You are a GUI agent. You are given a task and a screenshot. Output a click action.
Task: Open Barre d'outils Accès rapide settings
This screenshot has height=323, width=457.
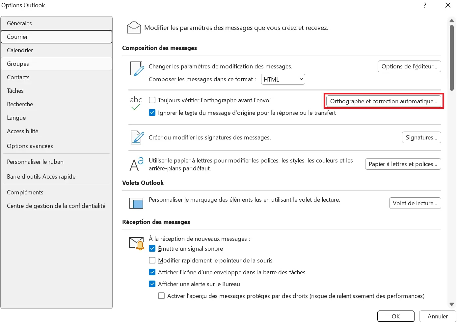click(x=57, y=177)
